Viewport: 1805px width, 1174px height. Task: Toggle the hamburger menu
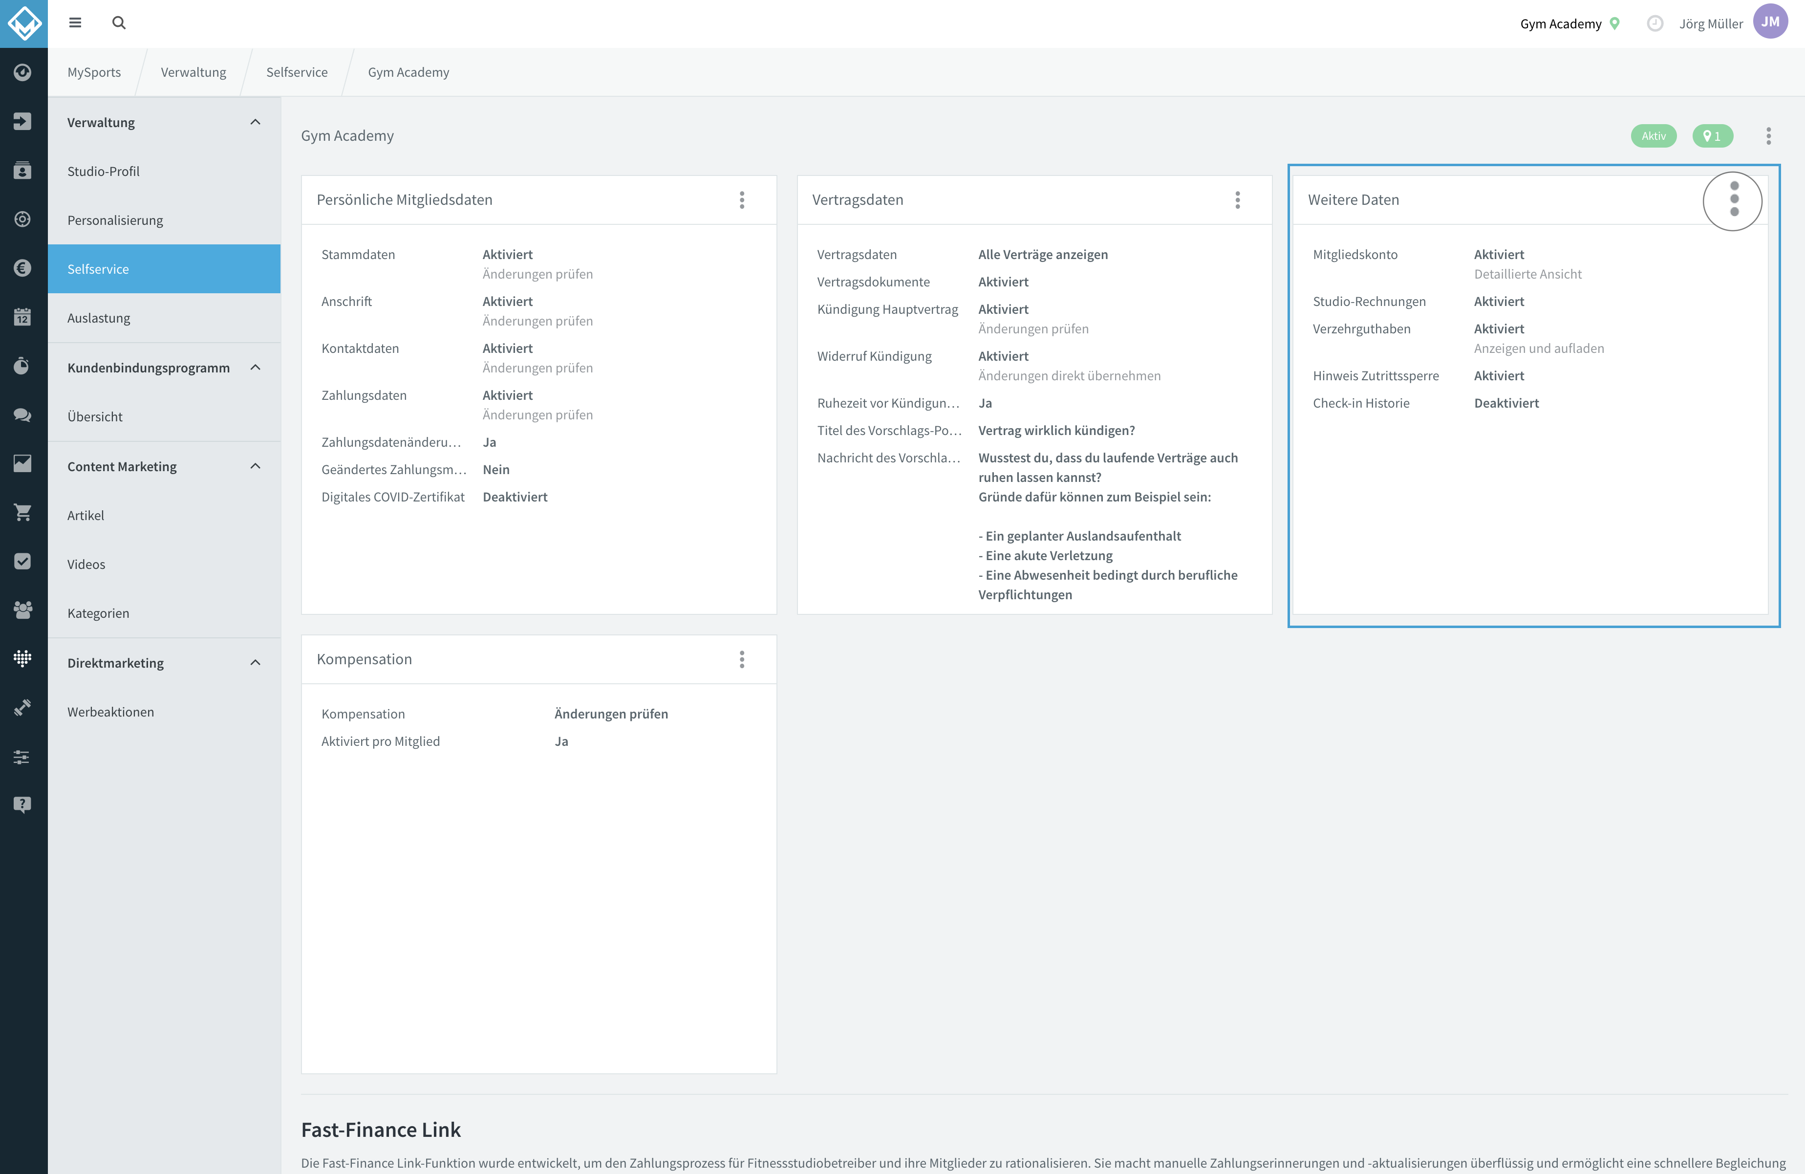click(75, 23)
